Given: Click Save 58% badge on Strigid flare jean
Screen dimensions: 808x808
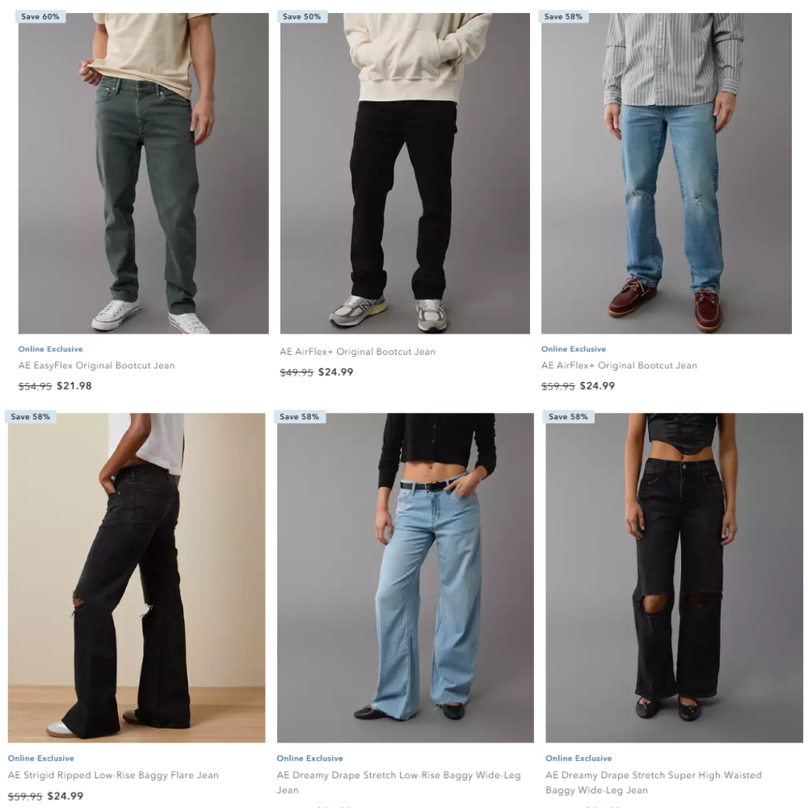Looking at the screenshot, I should [31, 416].
